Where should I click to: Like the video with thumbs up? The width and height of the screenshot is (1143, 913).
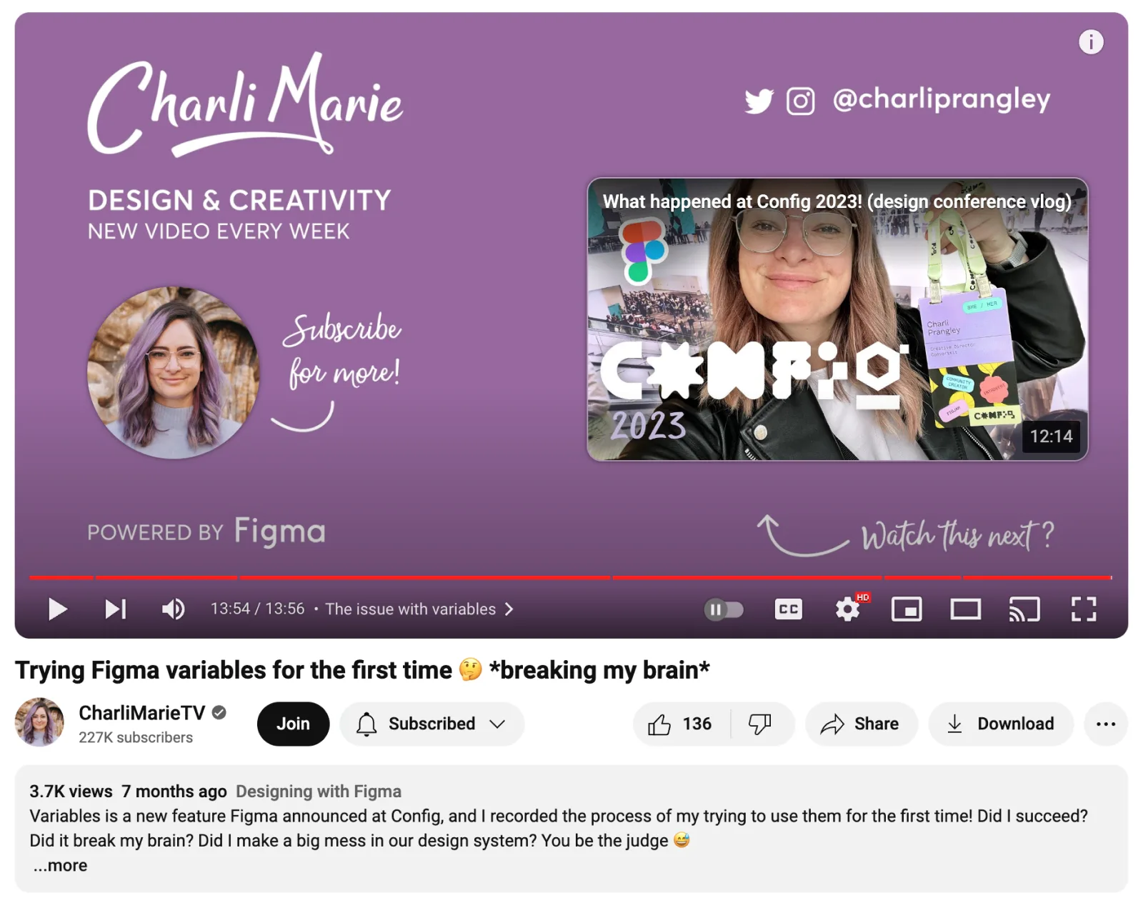680,724
